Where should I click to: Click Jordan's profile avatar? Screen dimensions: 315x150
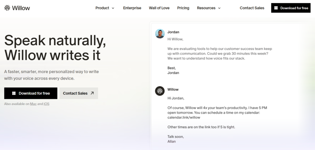point(160,34)
